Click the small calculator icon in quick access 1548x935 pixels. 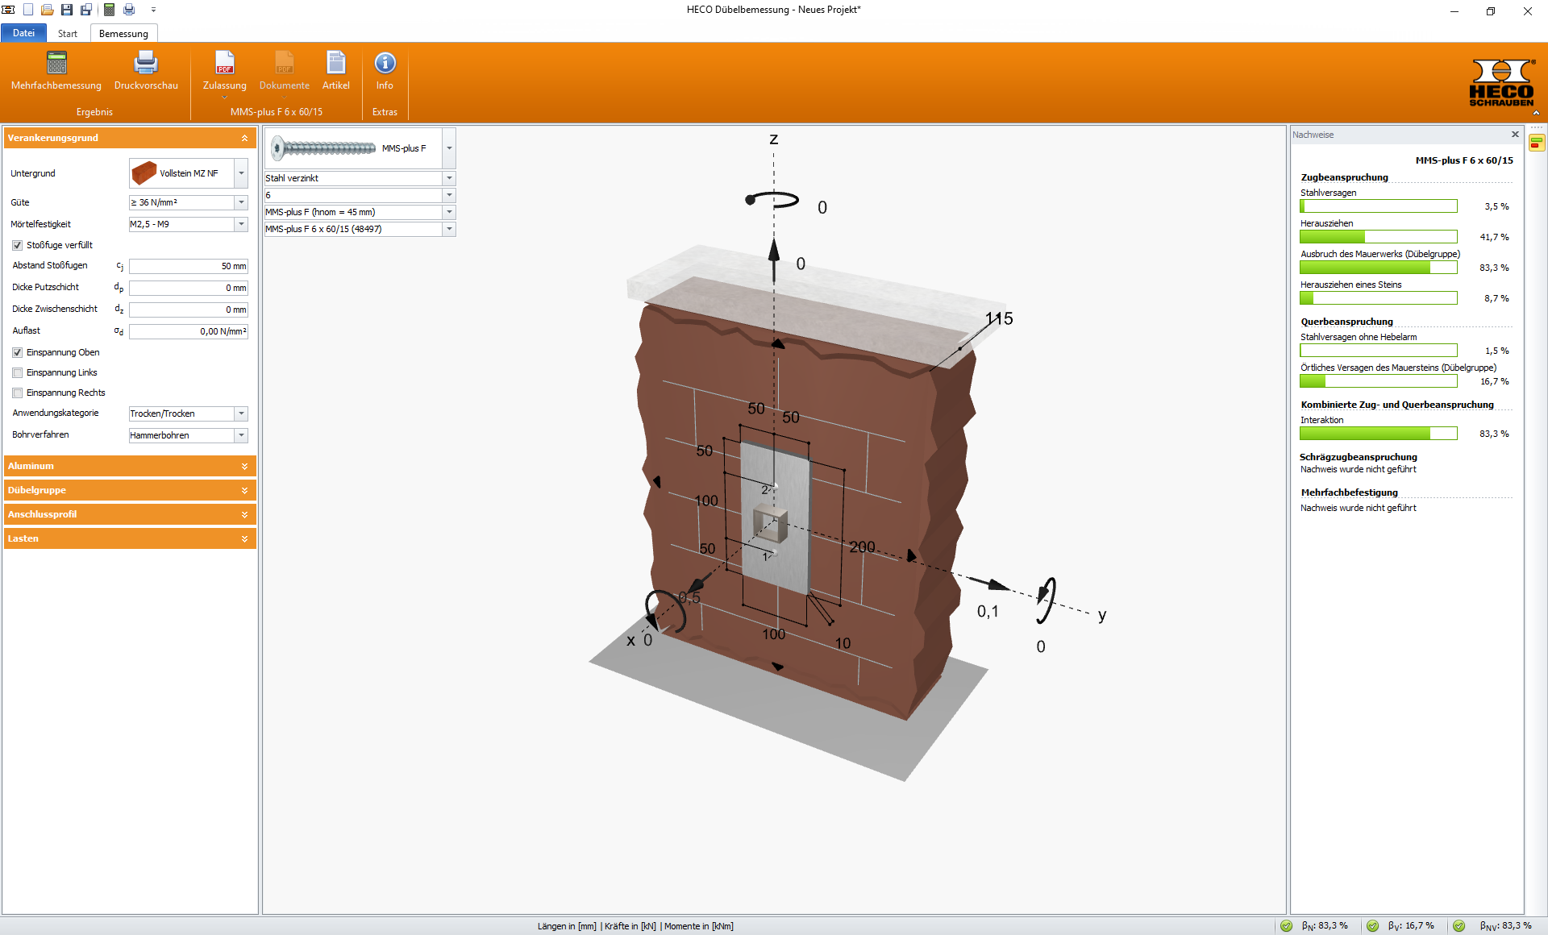point(109,10)
